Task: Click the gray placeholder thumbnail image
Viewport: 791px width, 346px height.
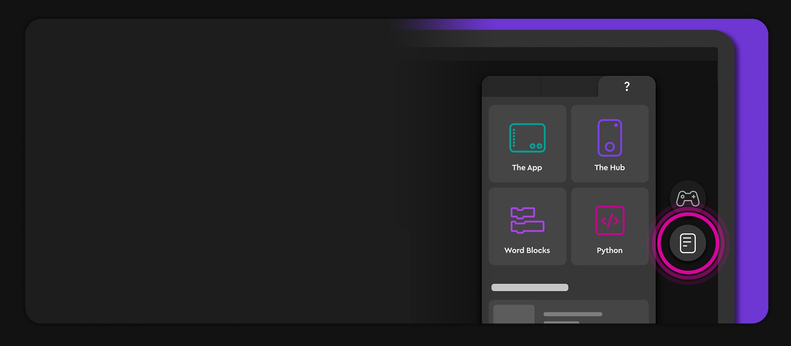Action: 514,314
